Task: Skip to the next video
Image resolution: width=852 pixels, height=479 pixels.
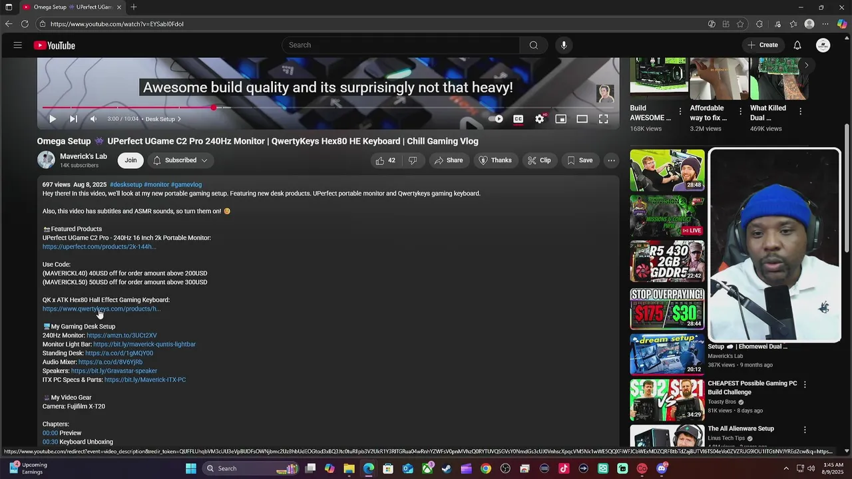Action: [x=73, y=119]
